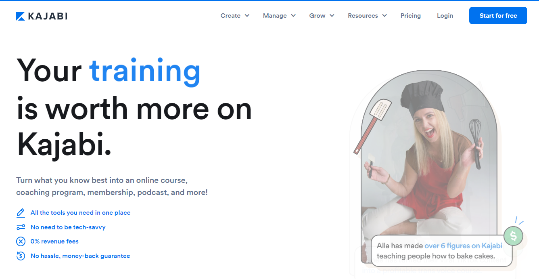Click 'over 6 figures on Kajabi' text

click(463, 245)
